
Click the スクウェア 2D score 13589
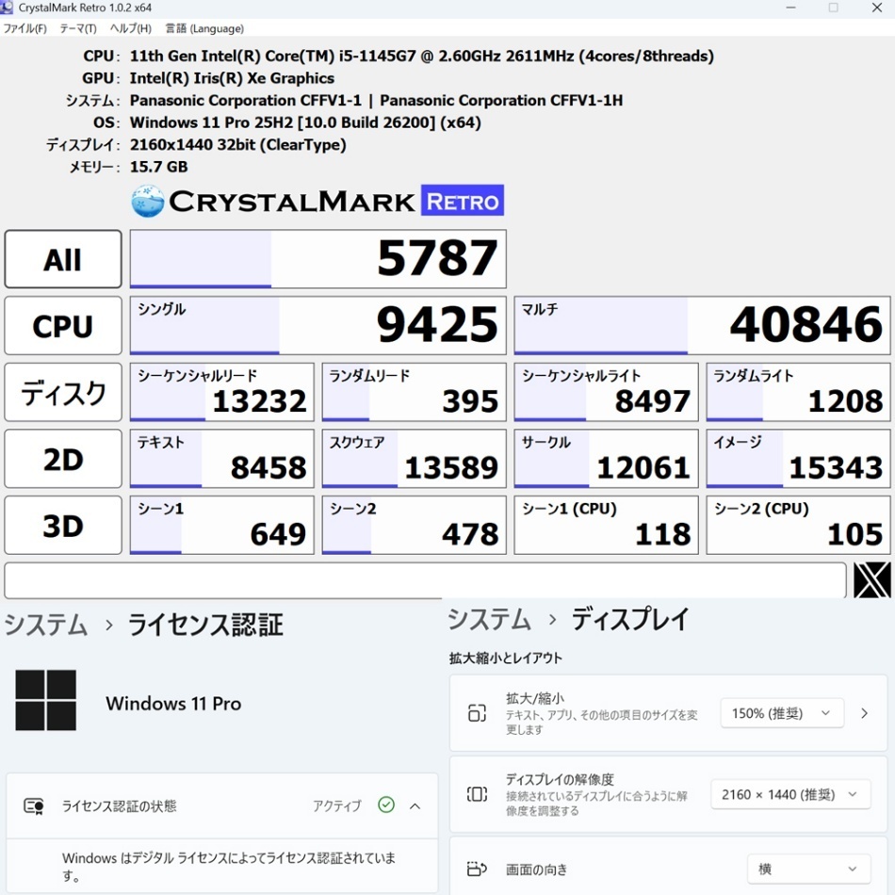[x=414, y=459]
